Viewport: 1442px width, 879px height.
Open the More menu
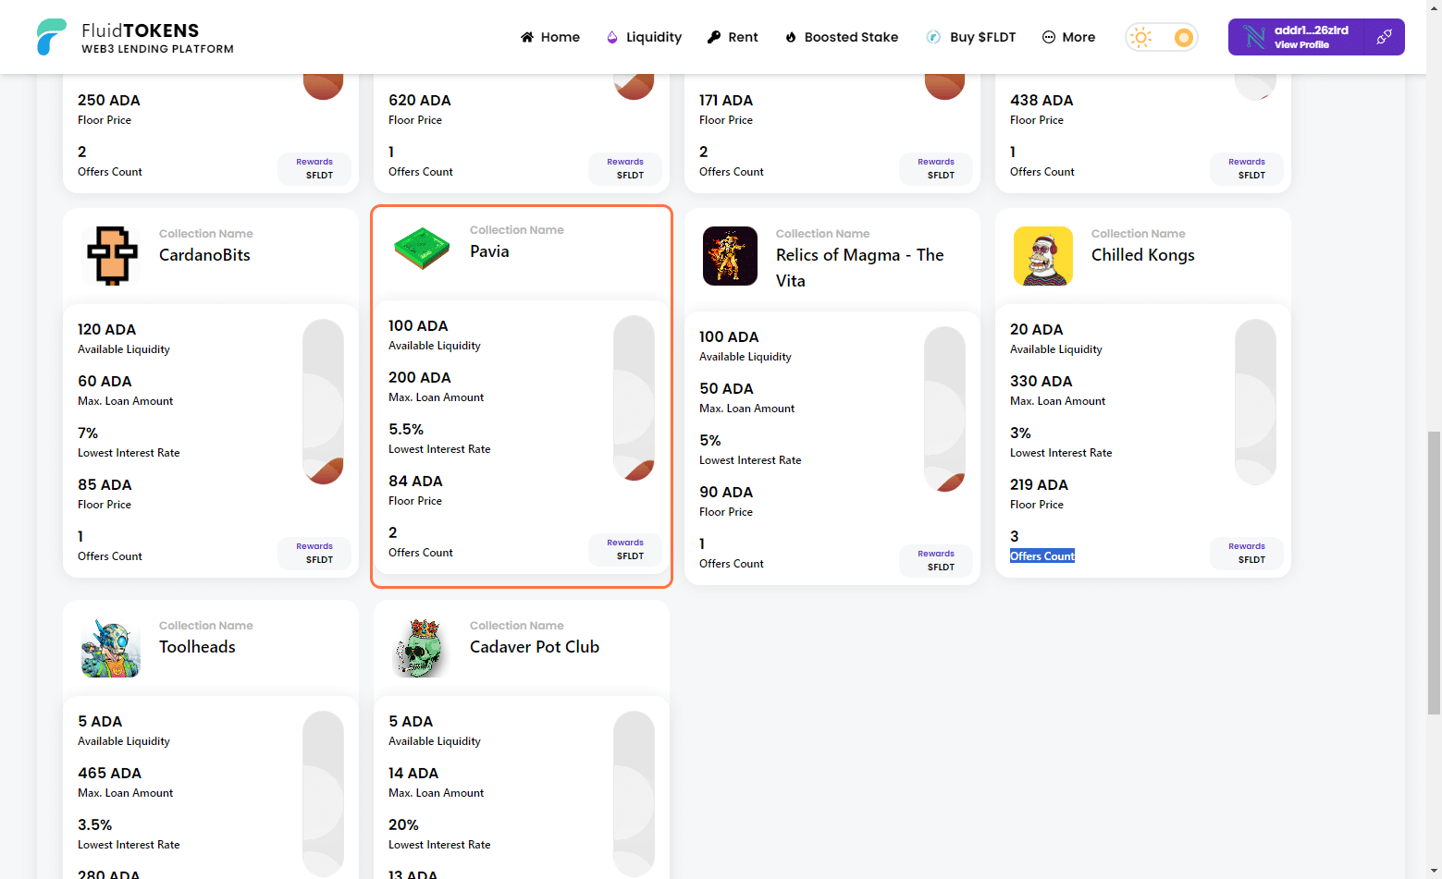pyautogui.click(x=1068, y=37)
